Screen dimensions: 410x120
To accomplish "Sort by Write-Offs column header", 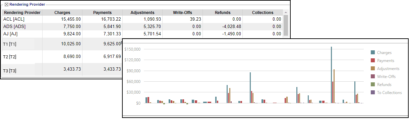I will pos(183,13).
